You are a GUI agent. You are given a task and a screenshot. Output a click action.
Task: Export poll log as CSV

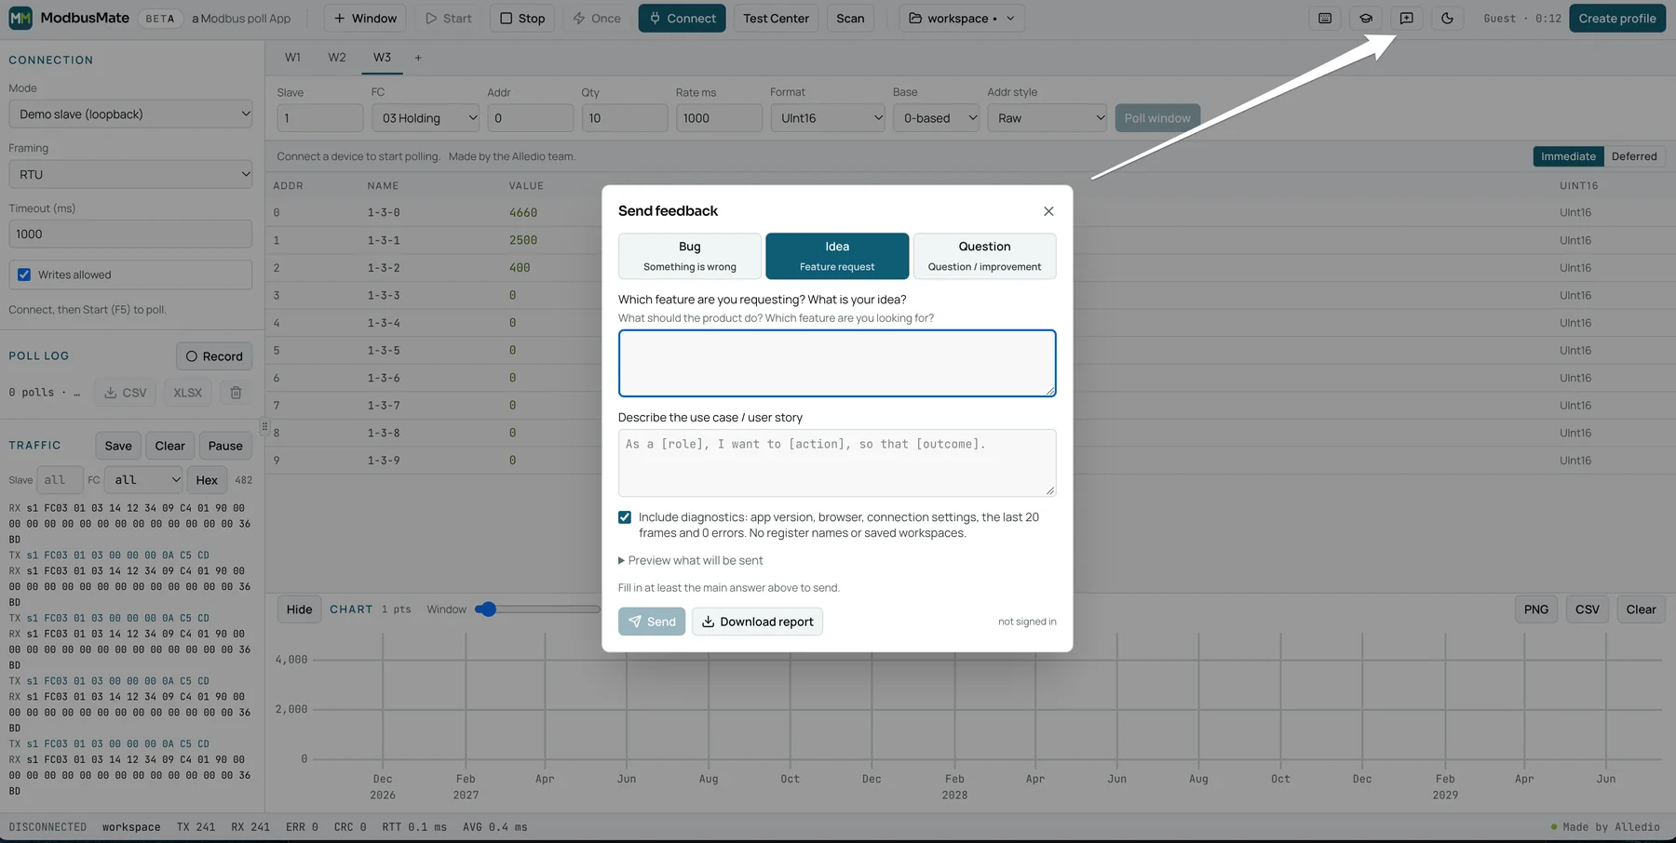coord(126,393)
